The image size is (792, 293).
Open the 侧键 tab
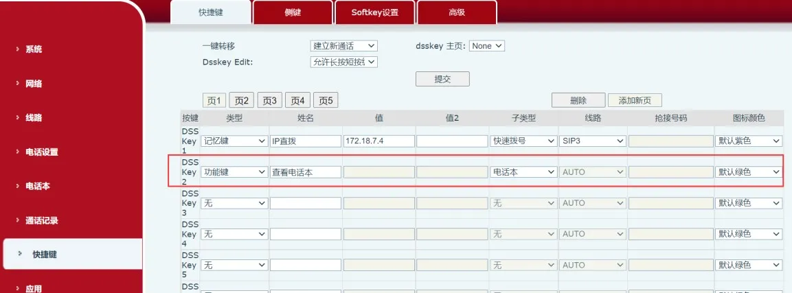(293, 12)
